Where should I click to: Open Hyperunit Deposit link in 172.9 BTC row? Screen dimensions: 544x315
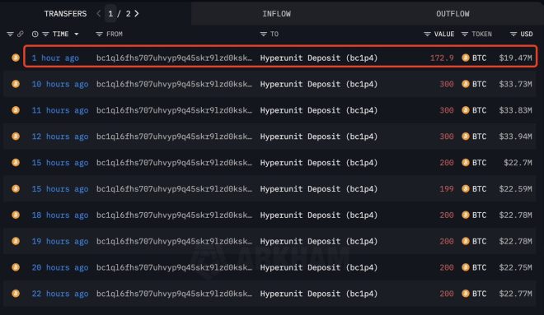[319, 58]
